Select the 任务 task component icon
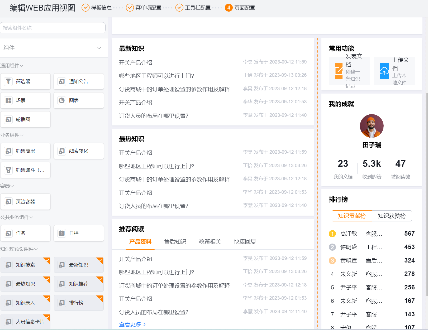 [x=8, y=233]
